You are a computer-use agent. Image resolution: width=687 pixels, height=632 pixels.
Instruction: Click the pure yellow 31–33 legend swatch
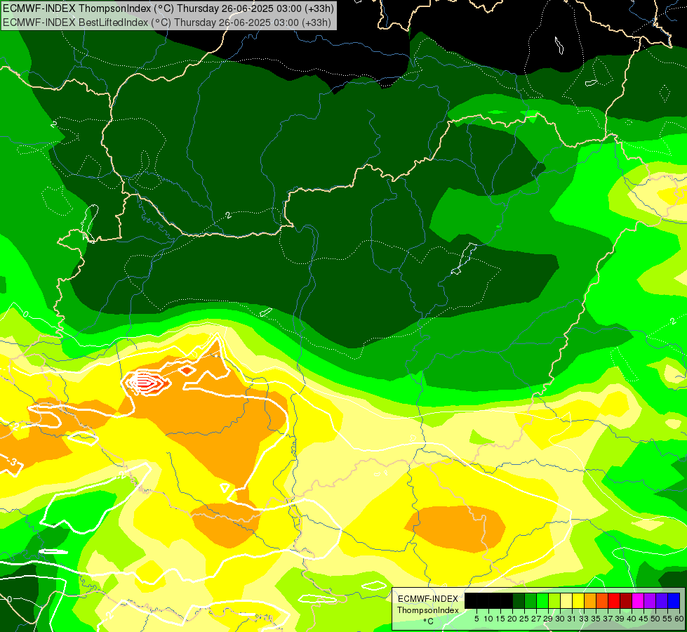(x=578, y=600)
